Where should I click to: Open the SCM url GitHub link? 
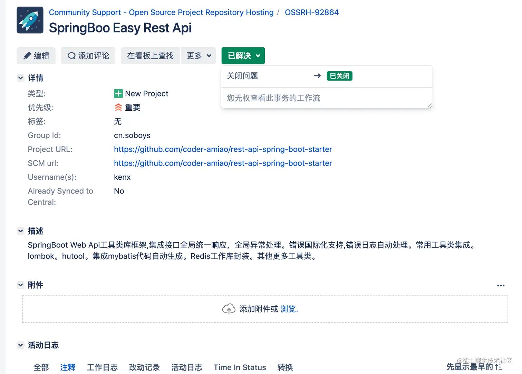pos(223,163)
